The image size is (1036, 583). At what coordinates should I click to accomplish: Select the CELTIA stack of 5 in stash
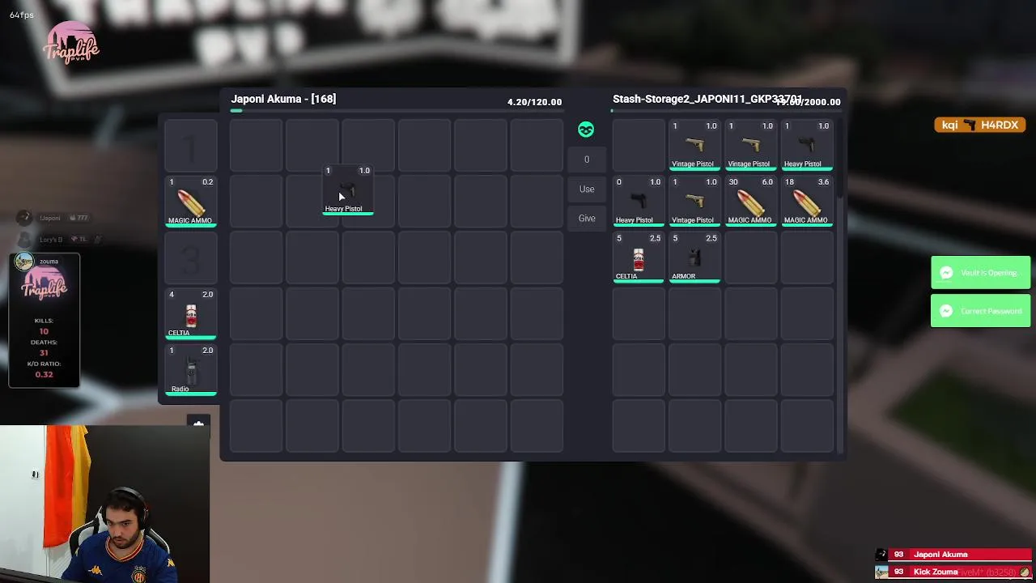(639, 257)
